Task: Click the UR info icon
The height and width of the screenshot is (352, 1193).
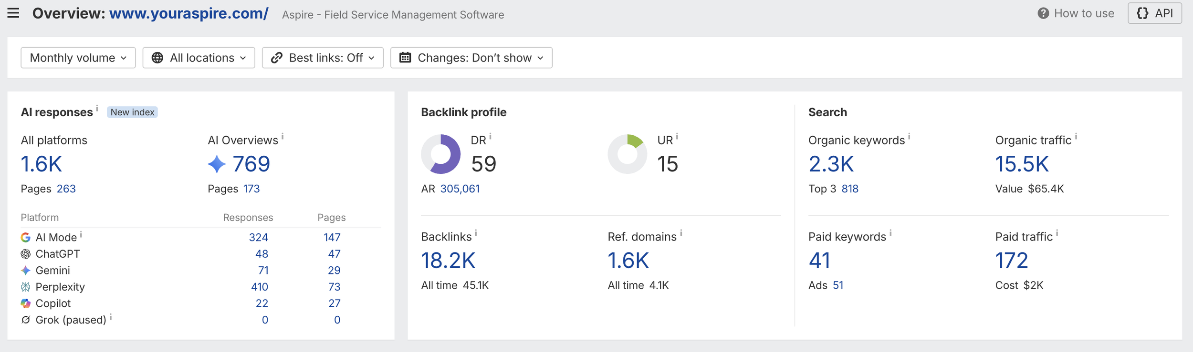Action: pyautogui.click(x=677, y=136)
